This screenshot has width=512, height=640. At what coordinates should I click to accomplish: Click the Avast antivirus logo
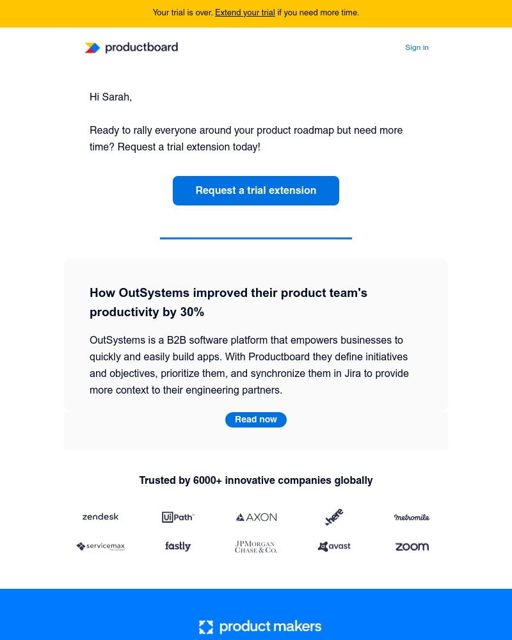(333, 546)
